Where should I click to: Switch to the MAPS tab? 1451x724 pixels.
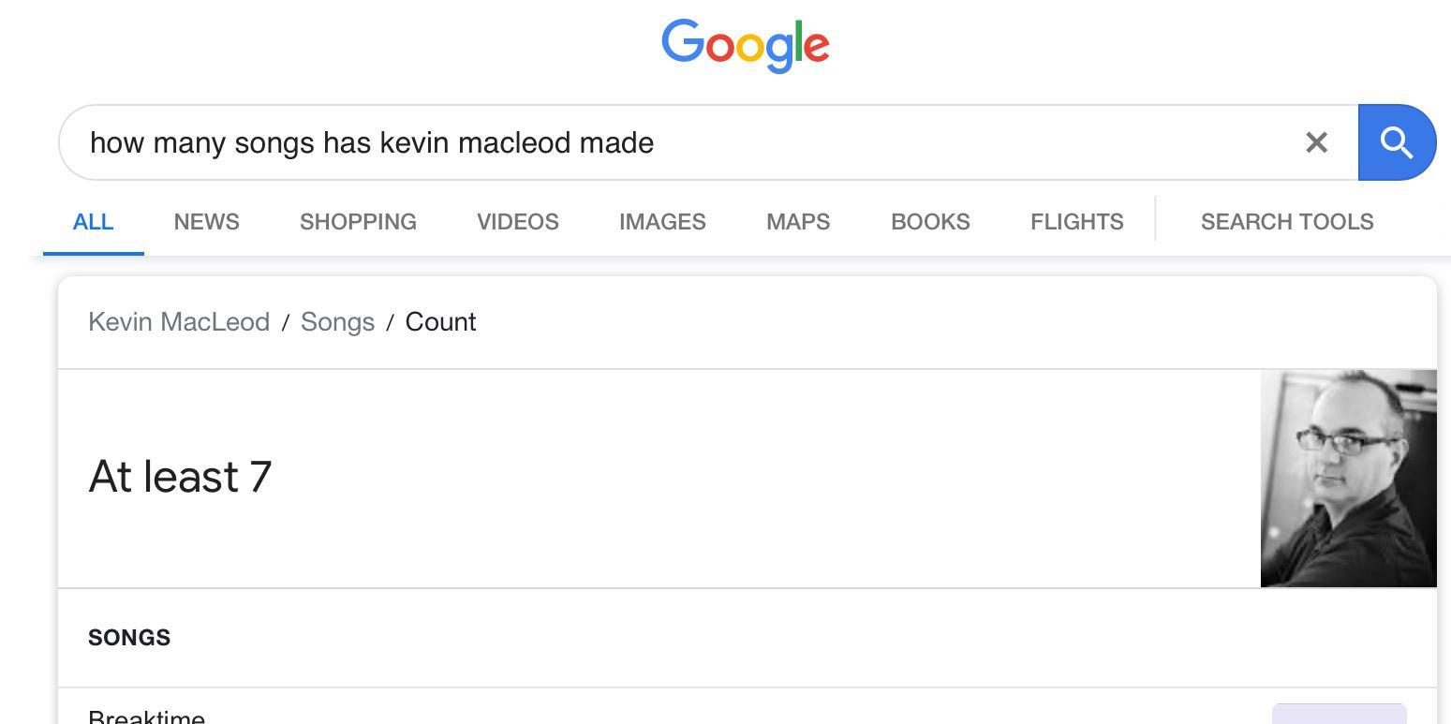[798, 222]
